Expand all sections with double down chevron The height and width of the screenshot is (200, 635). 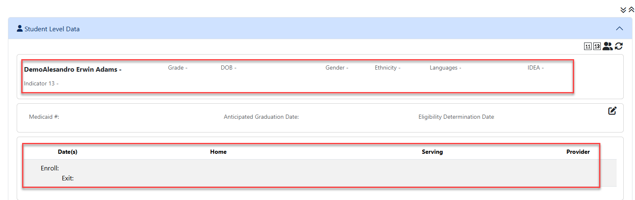(623, 10)
